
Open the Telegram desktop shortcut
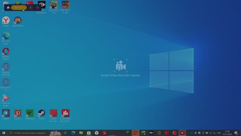6,114
